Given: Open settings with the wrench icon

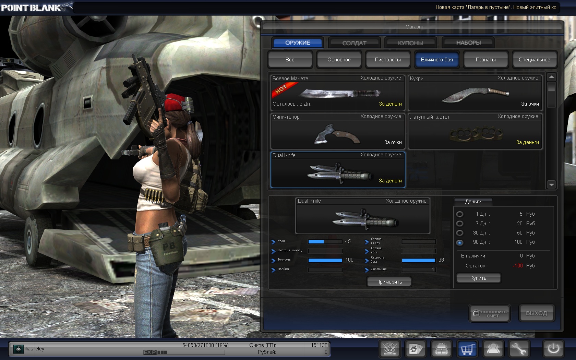Looking at the screenshot, I should point(519,349).
